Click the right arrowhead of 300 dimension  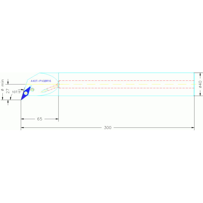click(193, 128)
